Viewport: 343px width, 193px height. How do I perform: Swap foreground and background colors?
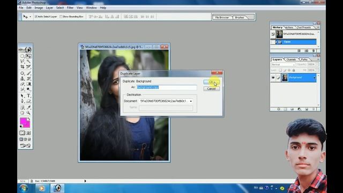(29, 118)
